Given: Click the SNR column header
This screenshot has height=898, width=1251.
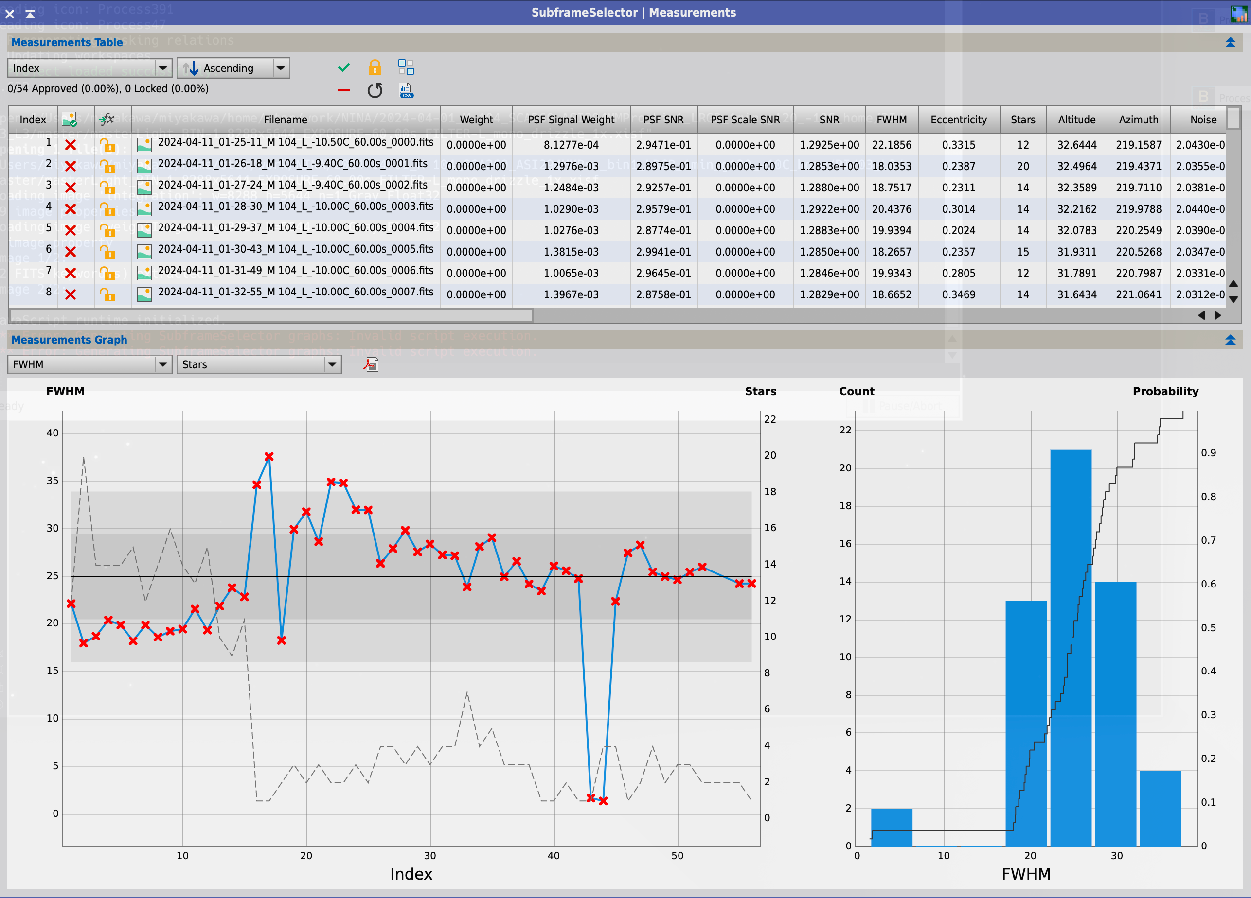Looking at the screenshot, I should (x=829, y=120).
